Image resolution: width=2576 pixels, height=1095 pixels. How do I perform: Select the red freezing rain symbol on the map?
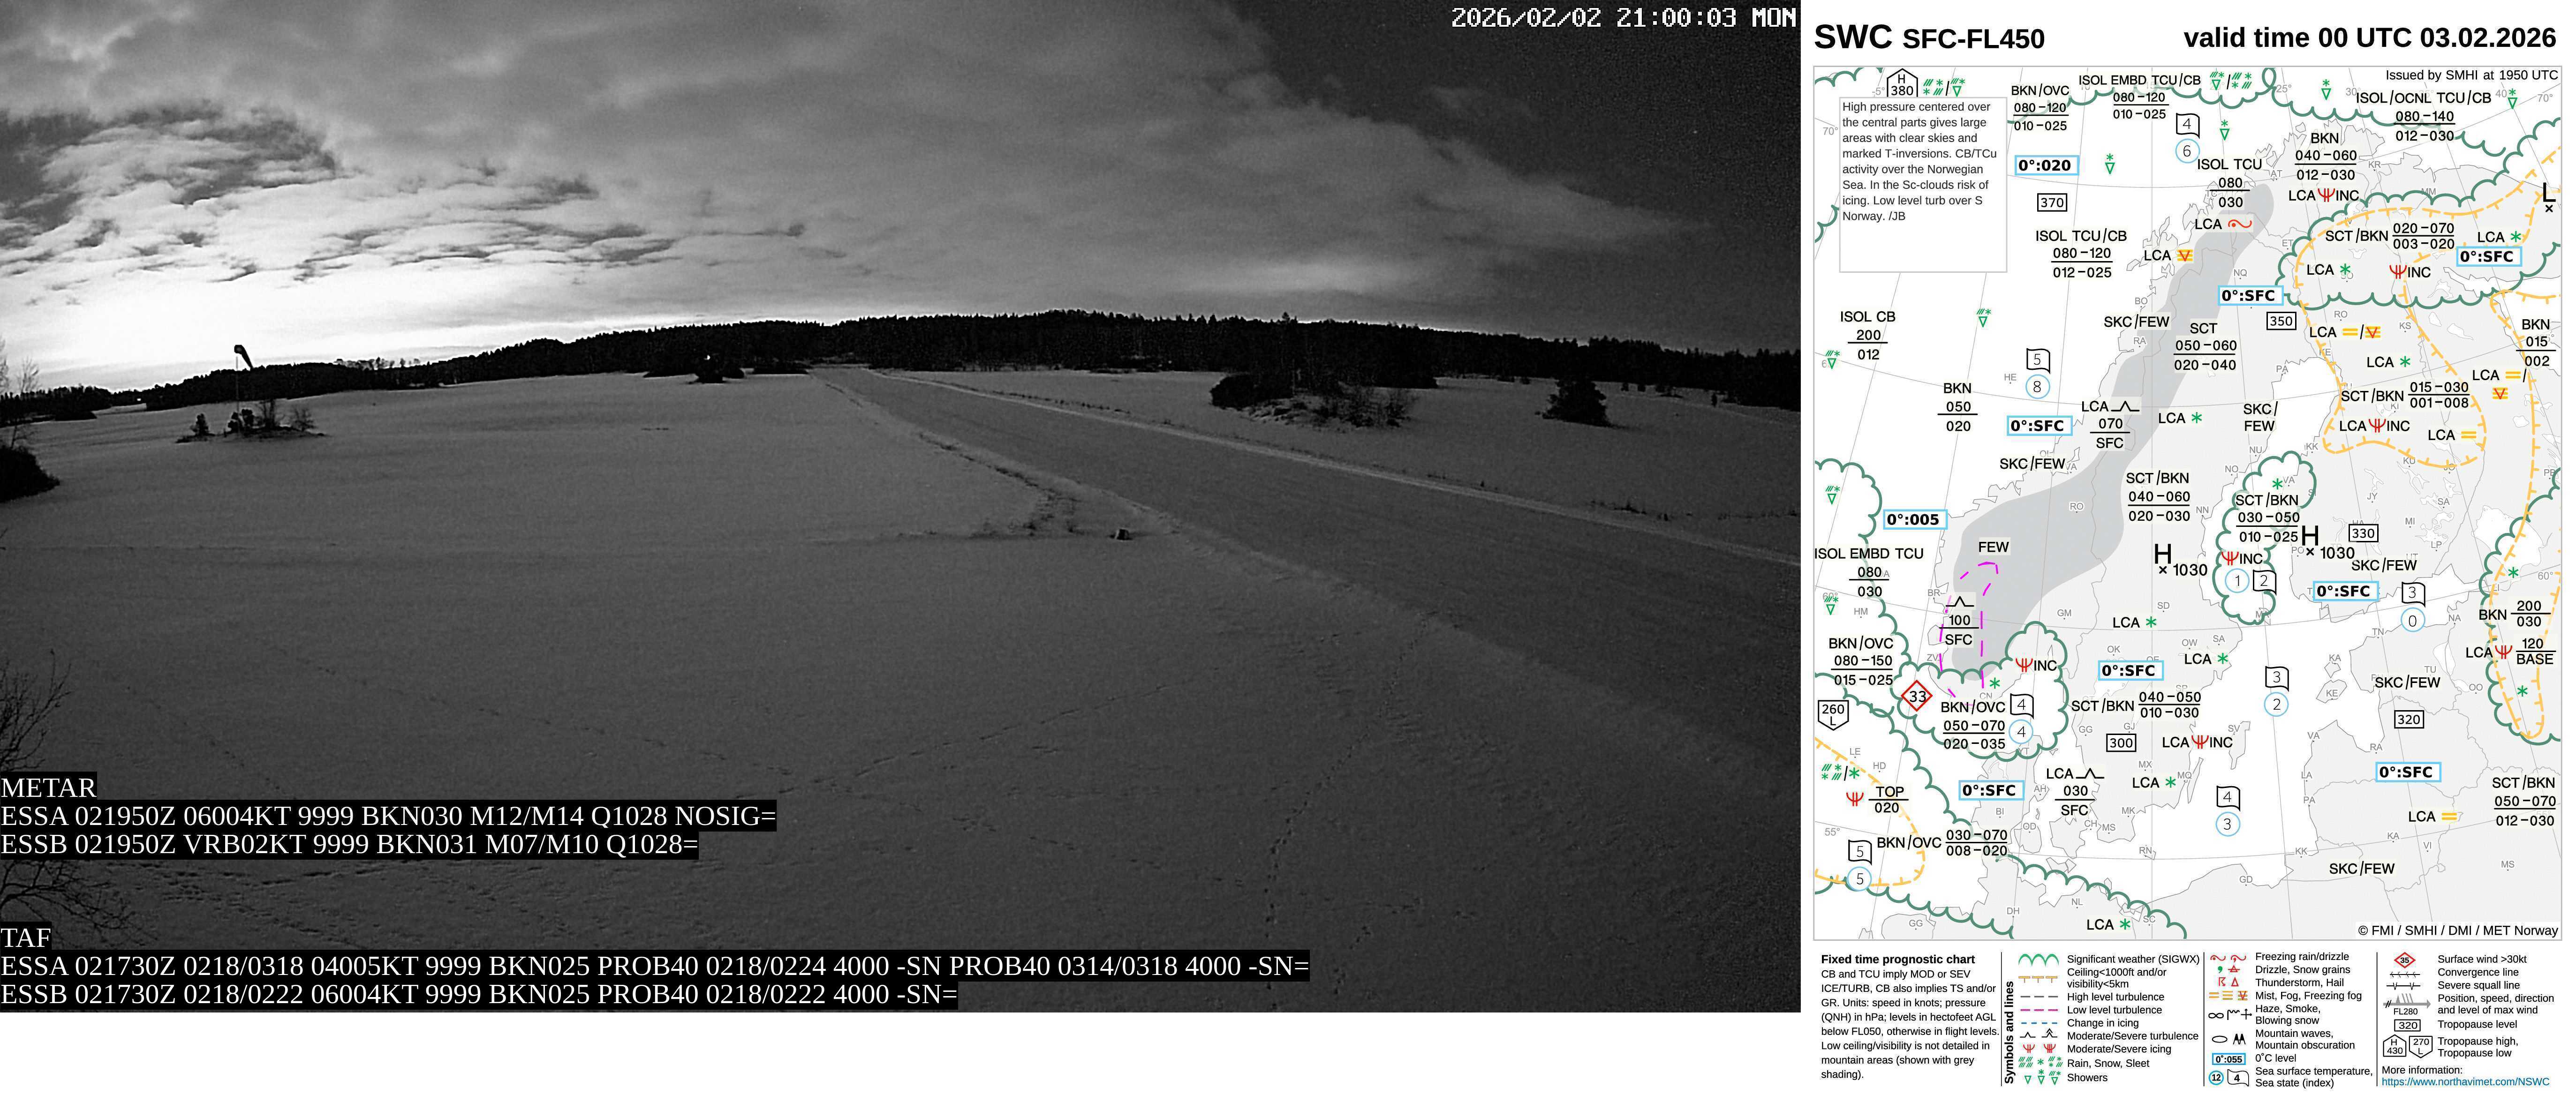coord(2240,224)
